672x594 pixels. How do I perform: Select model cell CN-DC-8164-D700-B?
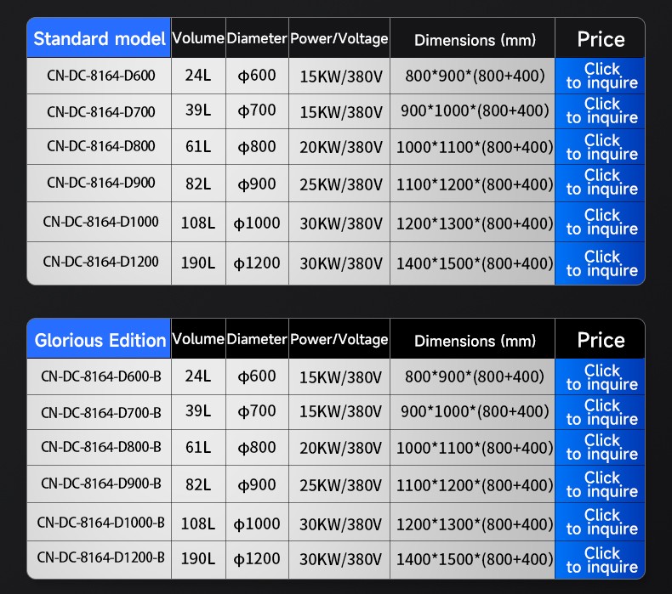(100, 413)
